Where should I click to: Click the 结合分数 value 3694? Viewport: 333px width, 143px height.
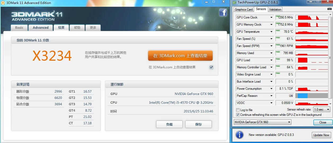pyautogui.click(x=58, y=104)
